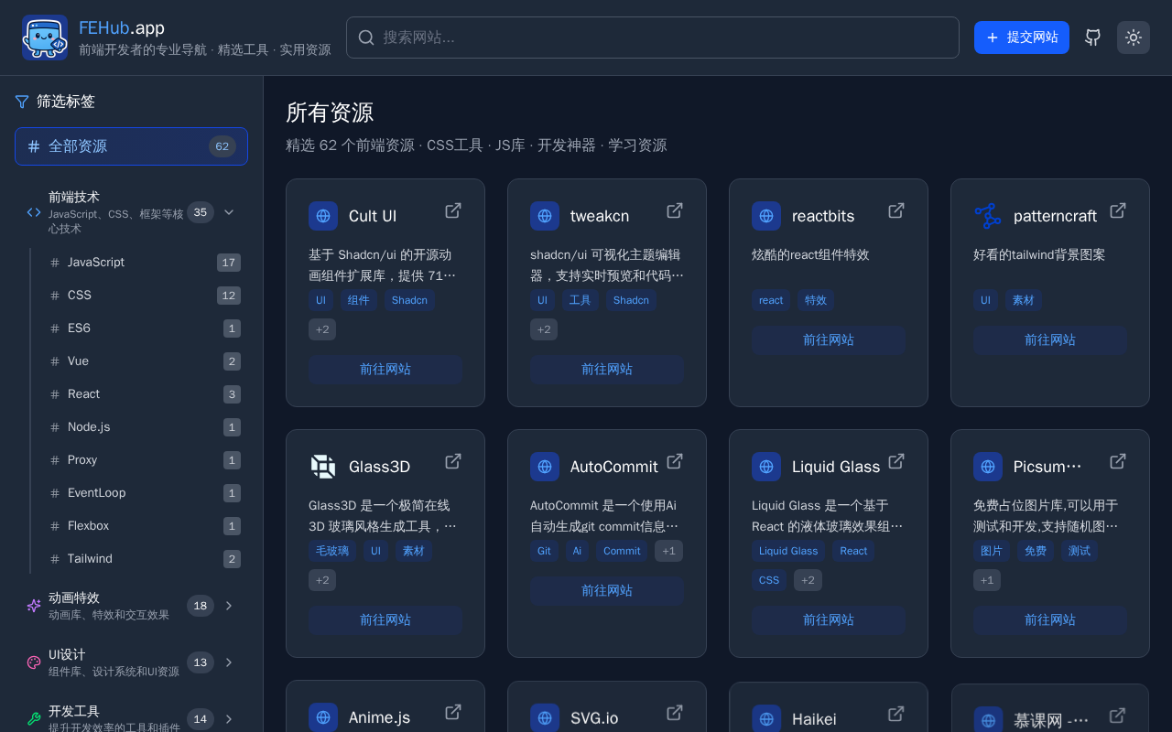Viewport: 1172px width, 732px height.
Task: Click the 提交网站 submit button
Action: (1022, 38)
